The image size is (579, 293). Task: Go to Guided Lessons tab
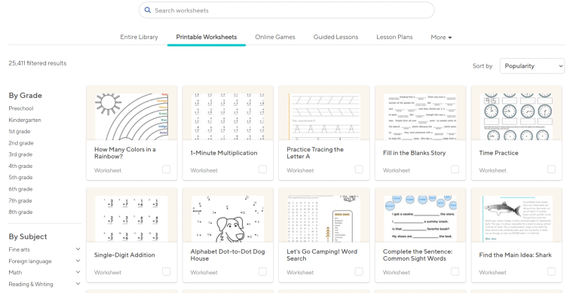pyautogui.click(x=335, y=37)
